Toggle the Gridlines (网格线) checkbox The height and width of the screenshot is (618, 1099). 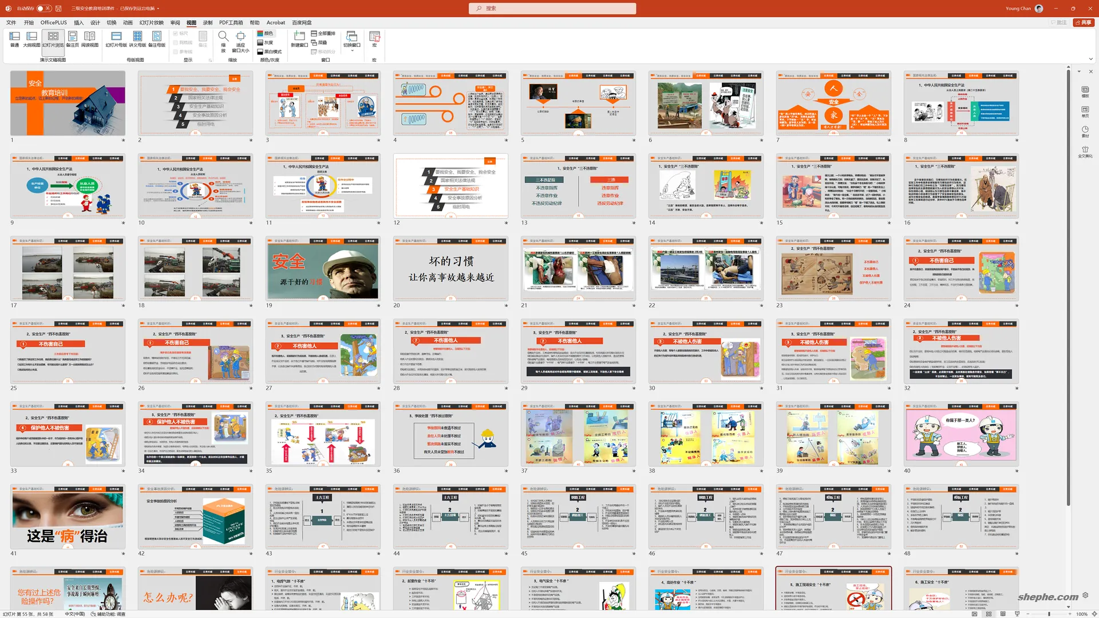pyautogui.click(x=176, y=42)
